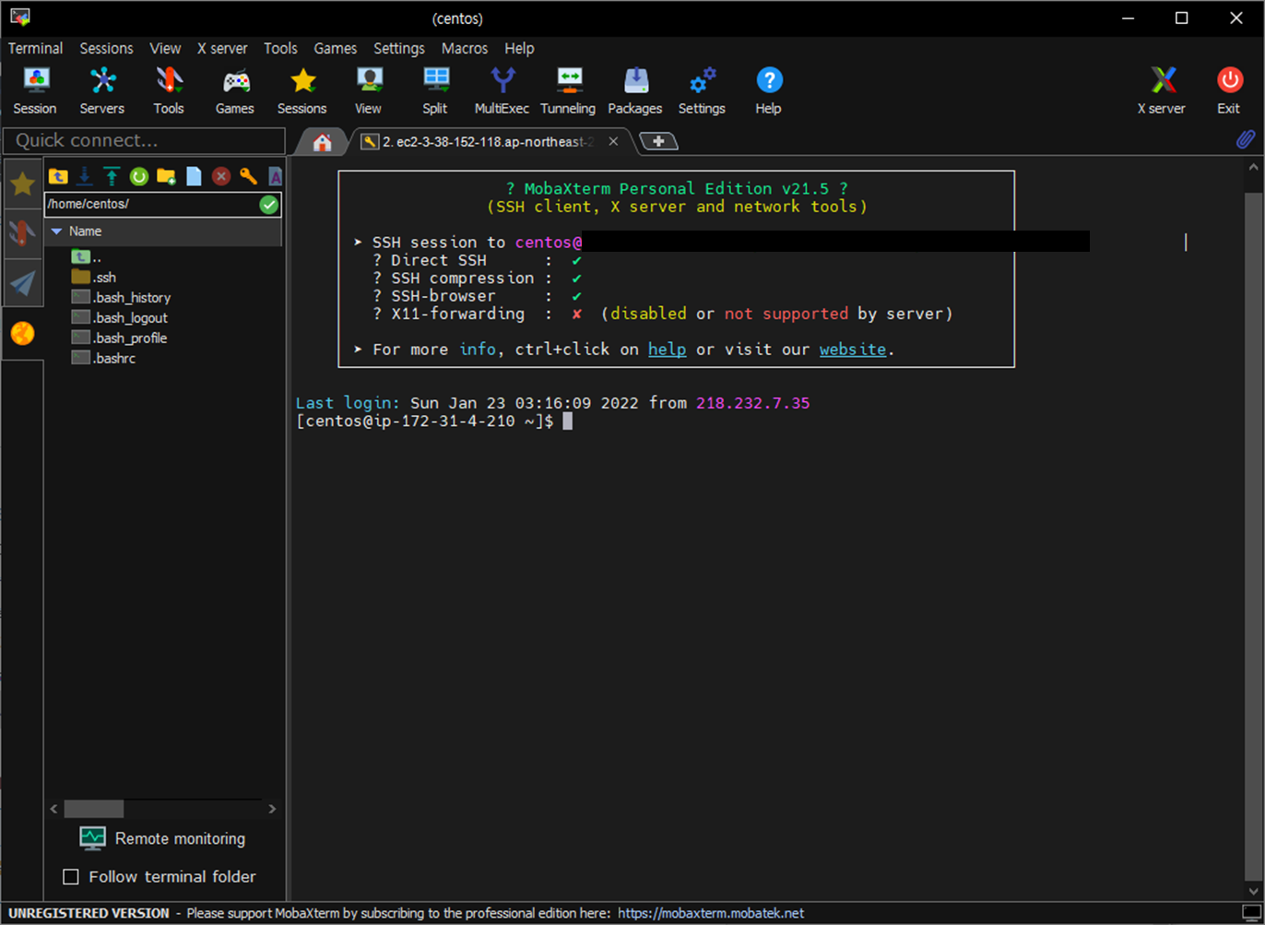
Task: Open the Servers toolbar icon
Action: [x=101, y=90]
